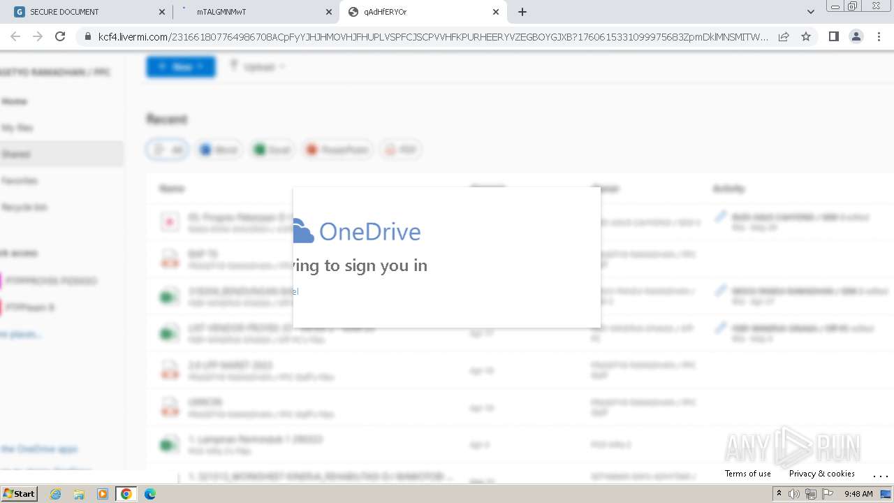This screenshot has width=894, height=503.
Task: Filter recent files by PDF
Action: pyautogui.click(x=401, y=150)
